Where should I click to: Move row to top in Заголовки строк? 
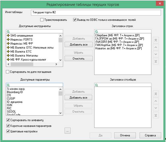(x=156, y=40)
